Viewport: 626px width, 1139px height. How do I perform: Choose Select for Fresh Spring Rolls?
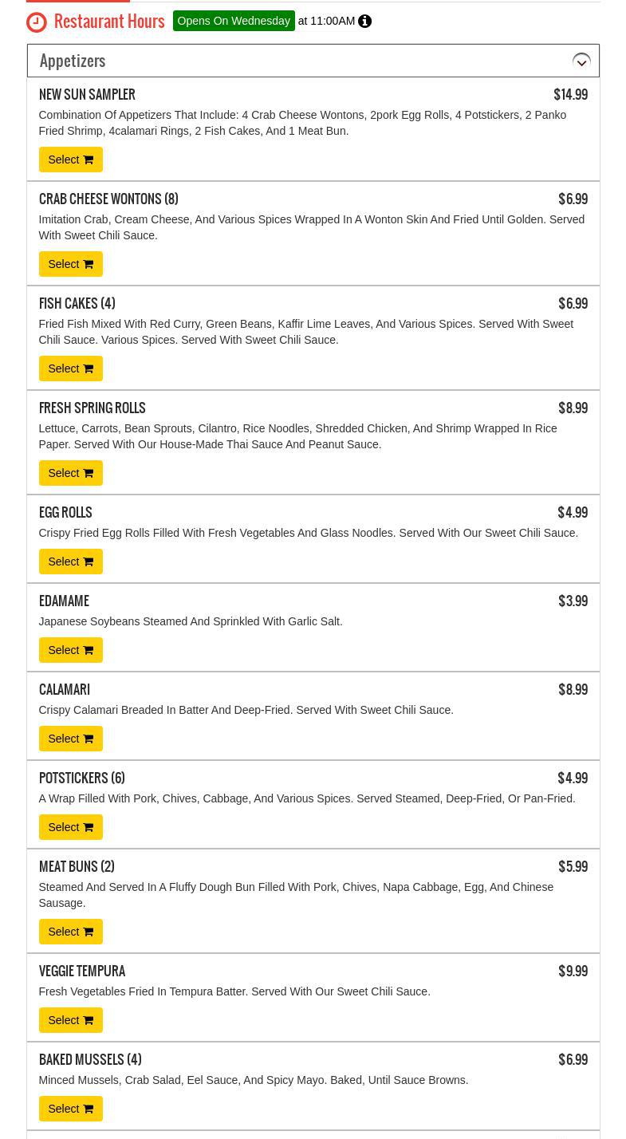click(x=70, y=473)
